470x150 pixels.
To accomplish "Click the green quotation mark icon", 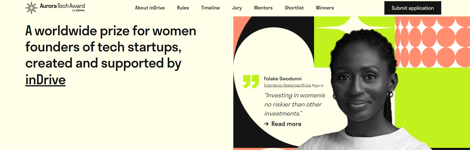I will point(251,82).
